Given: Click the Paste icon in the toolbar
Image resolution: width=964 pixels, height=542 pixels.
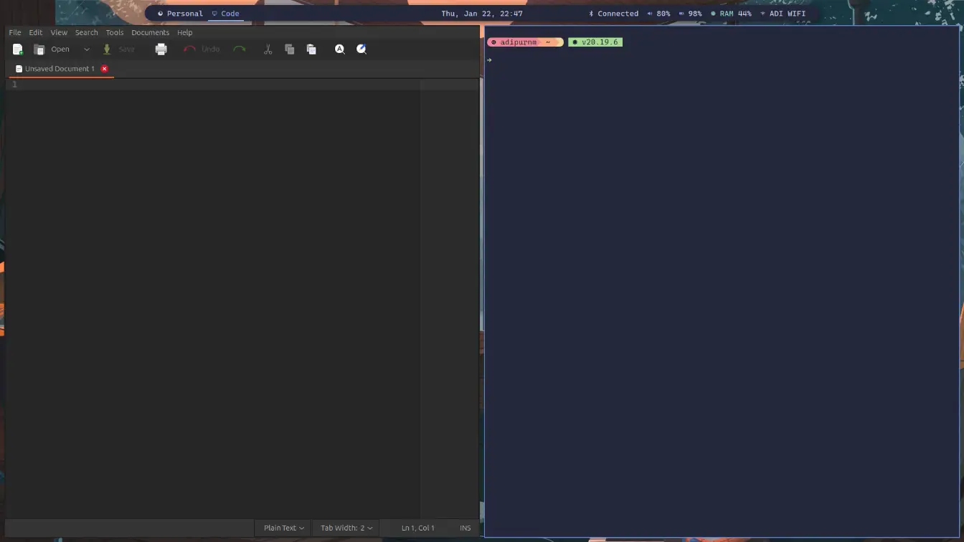Looking at the screenshot, I should pos(311,49).
